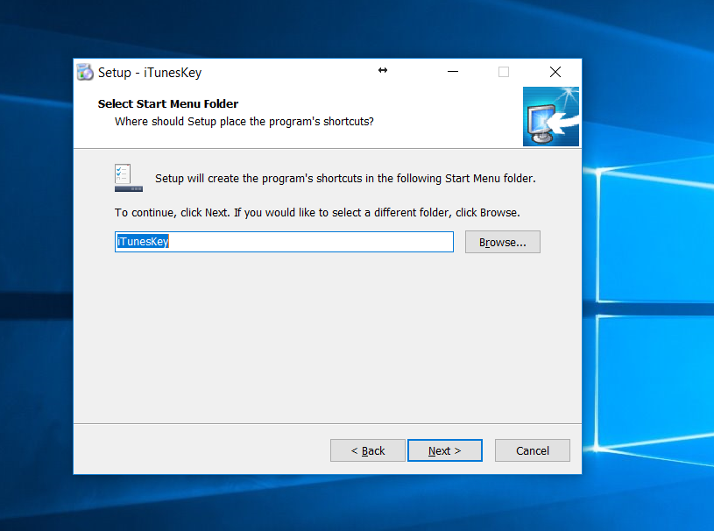Minimize the setup window

452,72
